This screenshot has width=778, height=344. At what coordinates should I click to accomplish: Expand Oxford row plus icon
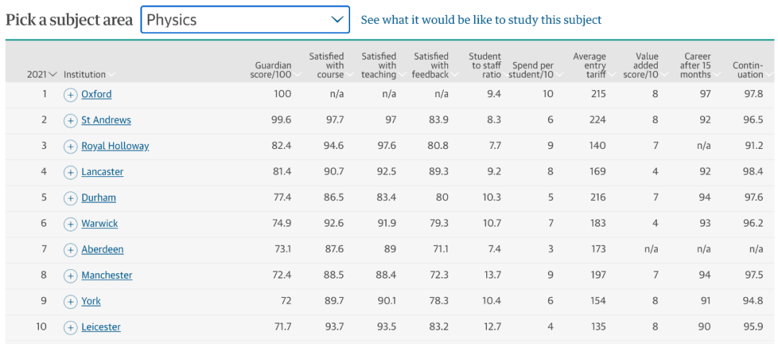(71, 94)
